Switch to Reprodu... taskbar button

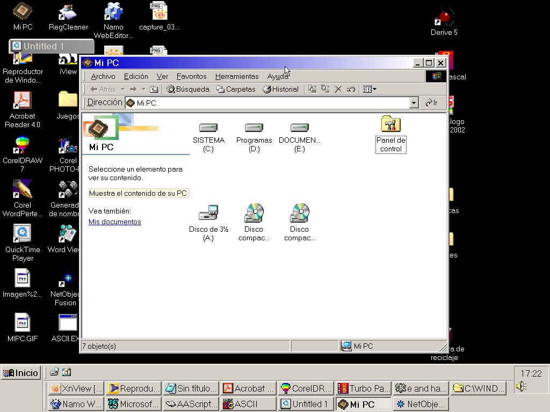(134, 388)
